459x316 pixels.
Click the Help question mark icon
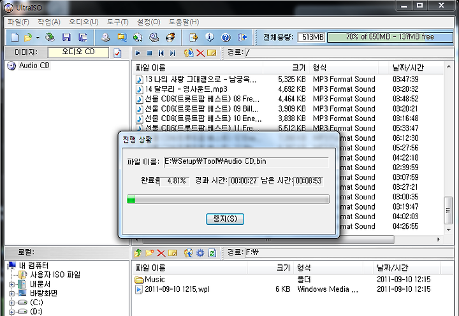[x=226, y=38]
